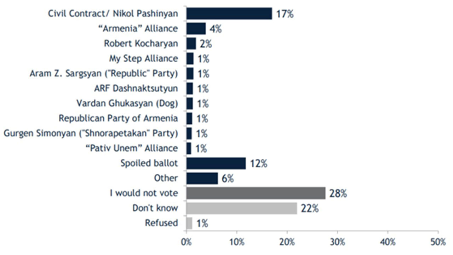Select the Other category bar

[202, 178]
